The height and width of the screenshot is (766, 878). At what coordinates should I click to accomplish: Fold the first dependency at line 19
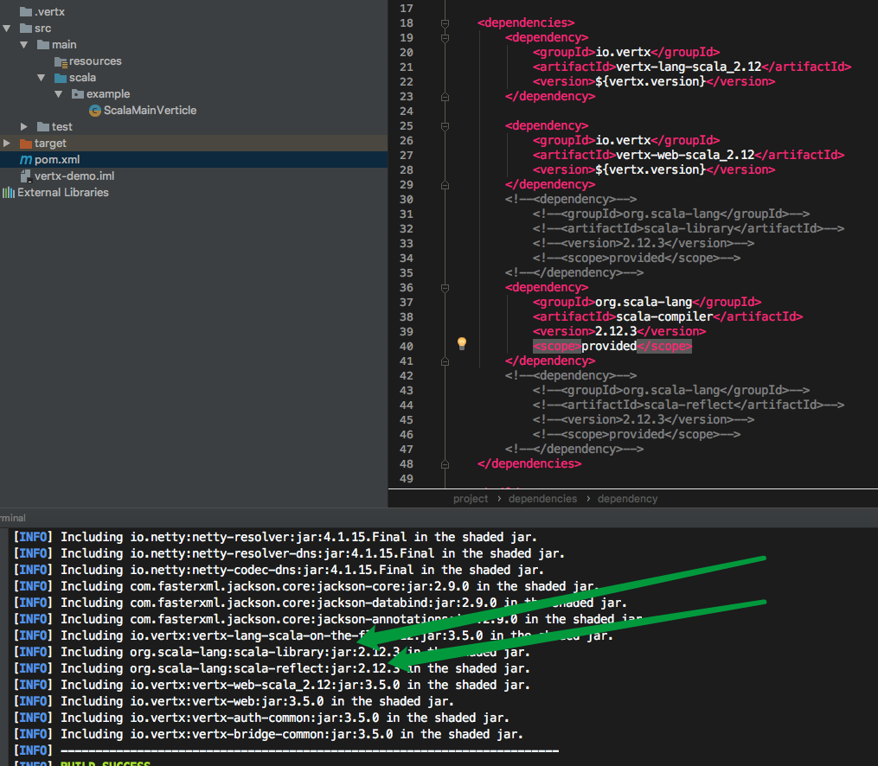pos(445,38)
